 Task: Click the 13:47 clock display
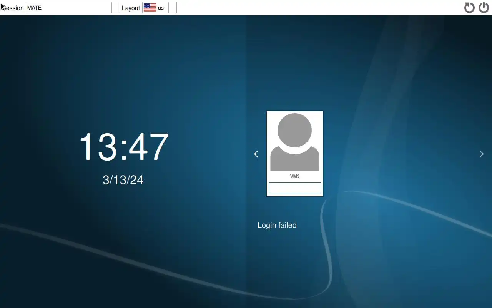(124, 147)
